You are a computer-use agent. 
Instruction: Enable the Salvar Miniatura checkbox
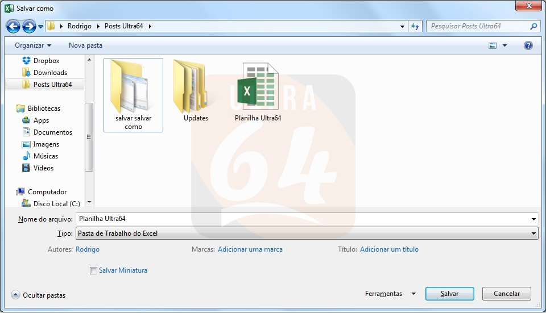point(93,271)
